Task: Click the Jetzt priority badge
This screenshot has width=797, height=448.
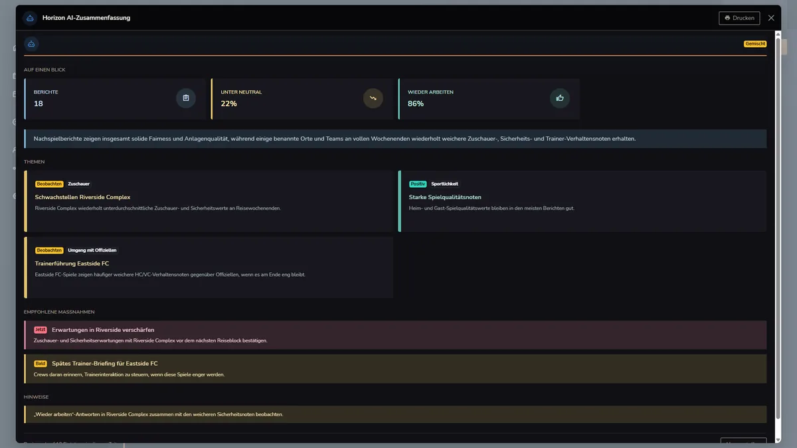Action: (41, 330)
